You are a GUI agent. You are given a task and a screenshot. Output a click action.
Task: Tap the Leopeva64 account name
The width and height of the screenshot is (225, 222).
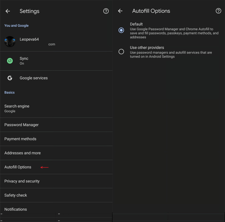pos(29,39)
